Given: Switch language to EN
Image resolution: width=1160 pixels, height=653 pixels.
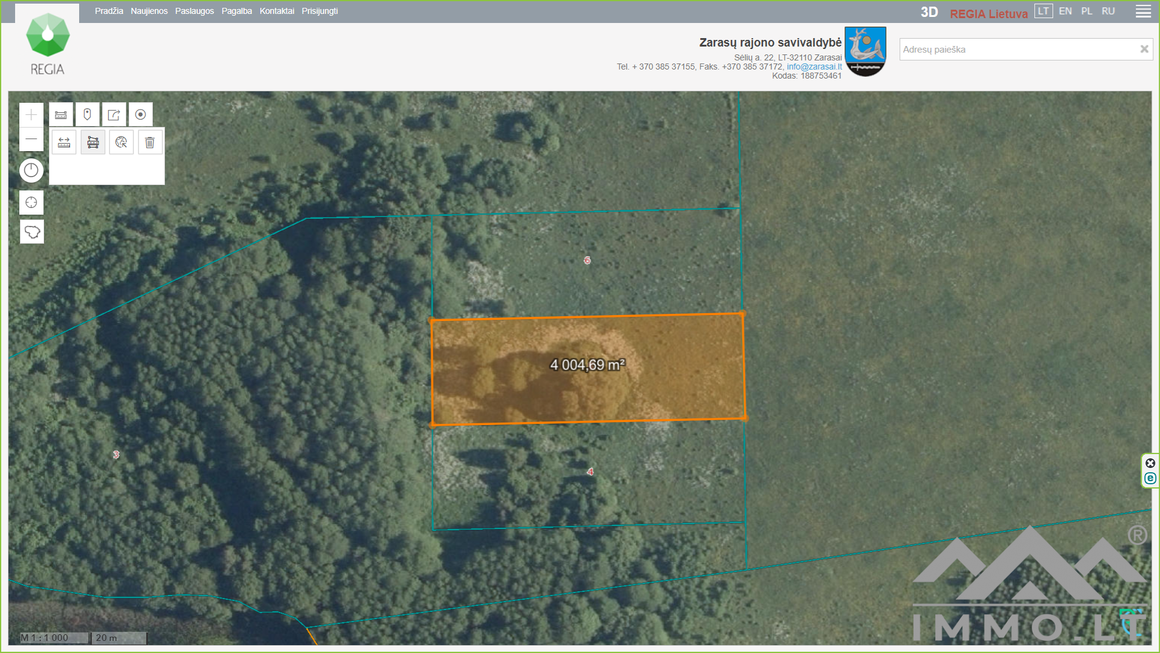Looking at the screenshot, I should (x=1065, y=11).
